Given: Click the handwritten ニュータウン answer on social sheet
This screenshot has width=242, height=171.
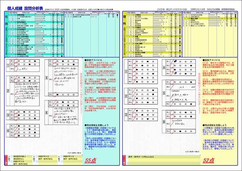Looking at the screenshot, I should 22,69.
